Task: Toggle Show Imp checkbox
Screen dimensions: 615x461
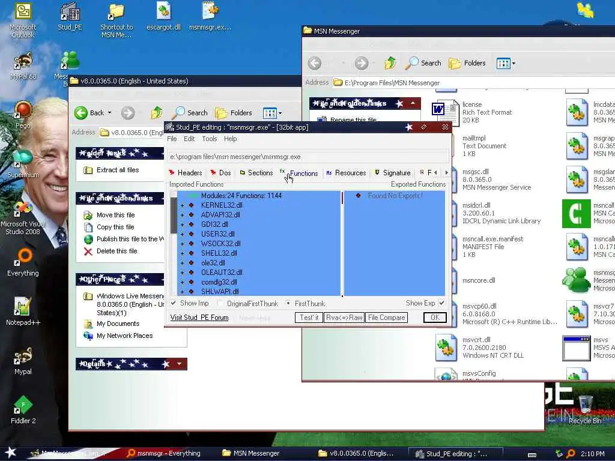Action: (x=173, y=303)
